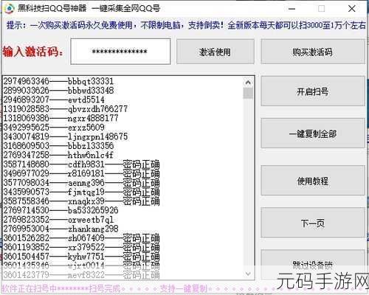
Task: Select row 2946893207——ewtd5514
Action: click(x=54, y=100)
